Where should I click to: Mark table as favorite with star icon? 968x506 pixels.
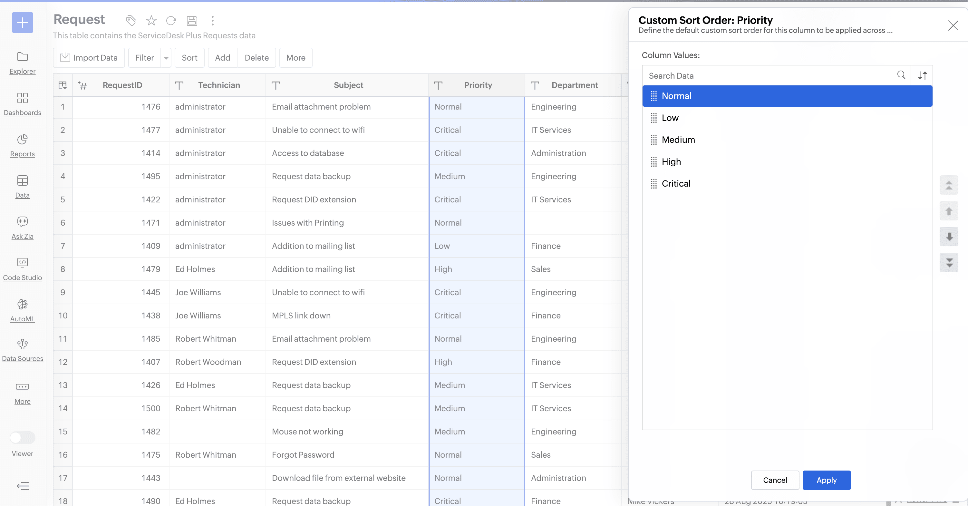(151, 20)
